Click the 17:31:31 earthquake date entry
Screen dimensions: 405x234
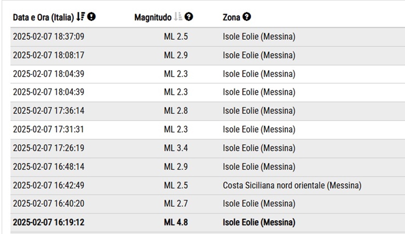click(48, 129)
